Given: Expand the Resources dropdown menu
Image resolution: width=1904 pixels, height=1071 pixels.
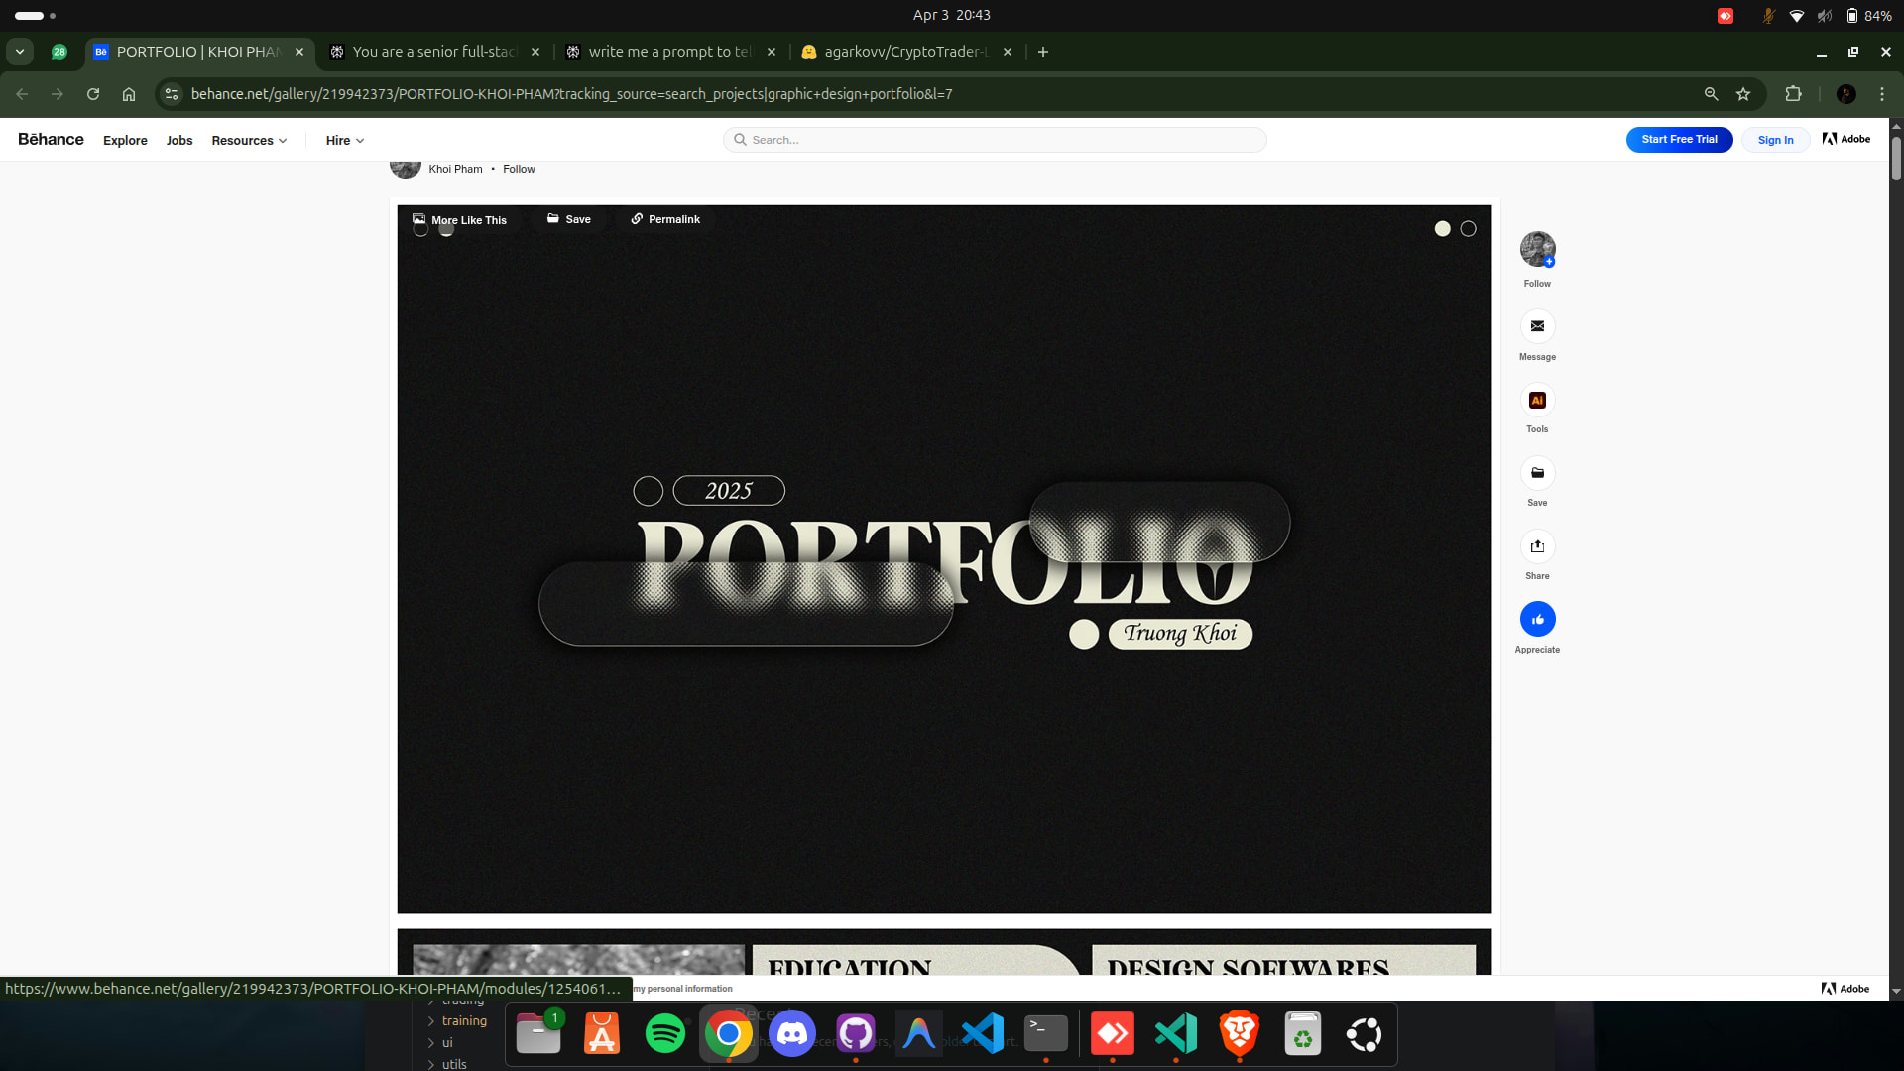Looking at the screenshot, I should click(249, 140).
